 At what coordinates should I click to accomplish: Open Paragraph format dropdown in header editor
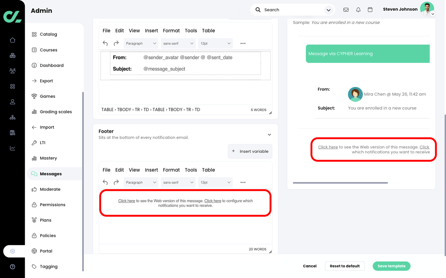tap(141, 43)
